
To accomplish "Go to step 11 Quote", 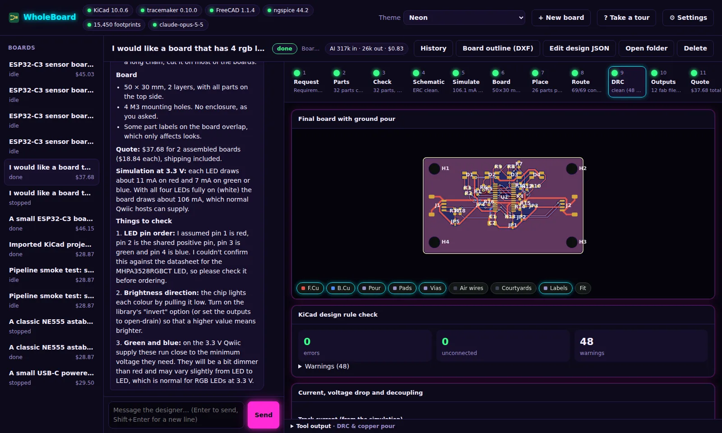I will point(705,81).
